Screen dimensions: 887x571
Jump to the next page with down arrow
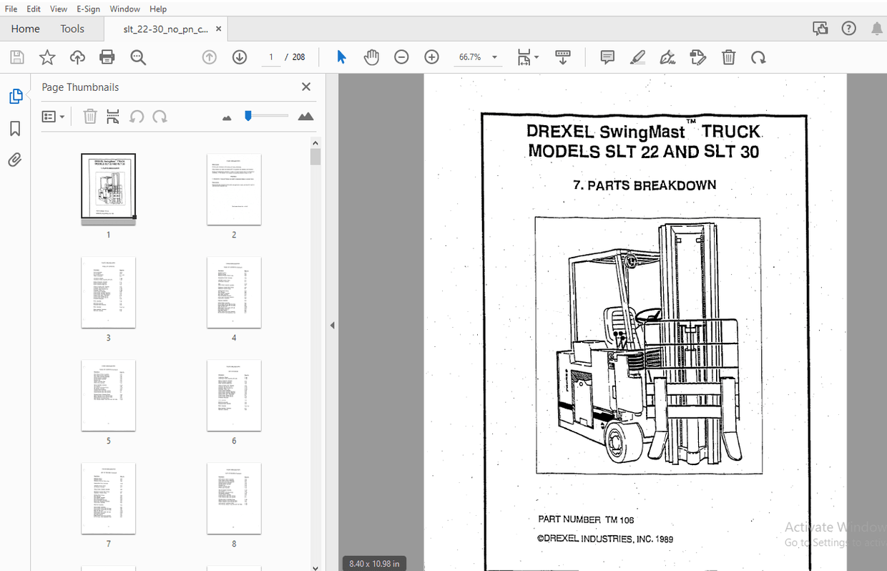click(239, 57)
